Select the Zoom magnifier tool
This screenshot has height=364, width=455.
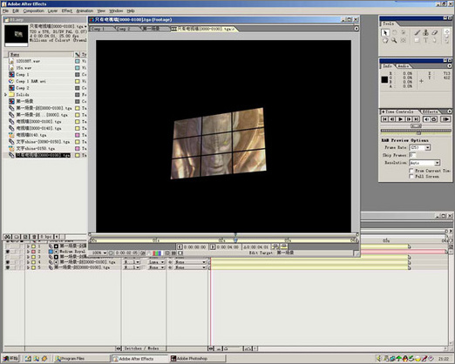click(x=394, y=41)
